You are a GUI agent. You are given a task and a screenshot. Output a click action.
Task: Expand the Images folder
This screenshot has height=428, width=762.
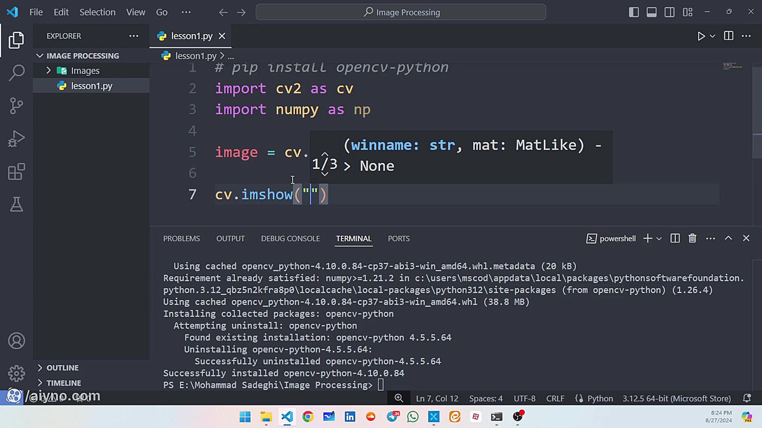coord(48,71)
